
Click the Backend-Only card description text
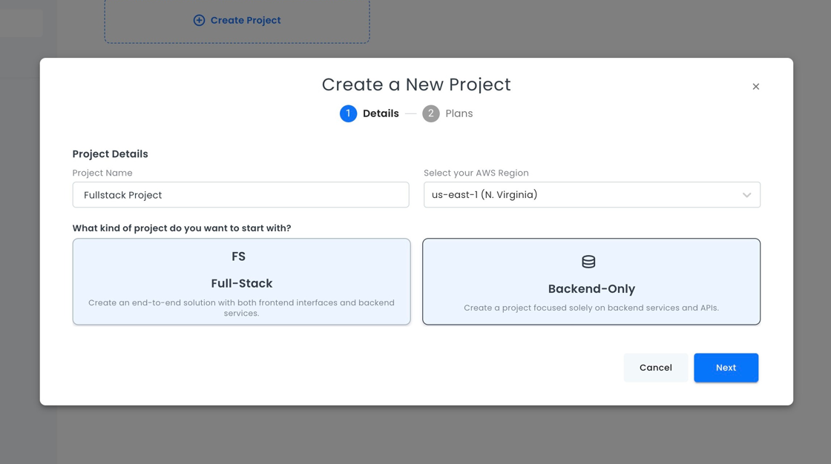[x=591, y=308]
